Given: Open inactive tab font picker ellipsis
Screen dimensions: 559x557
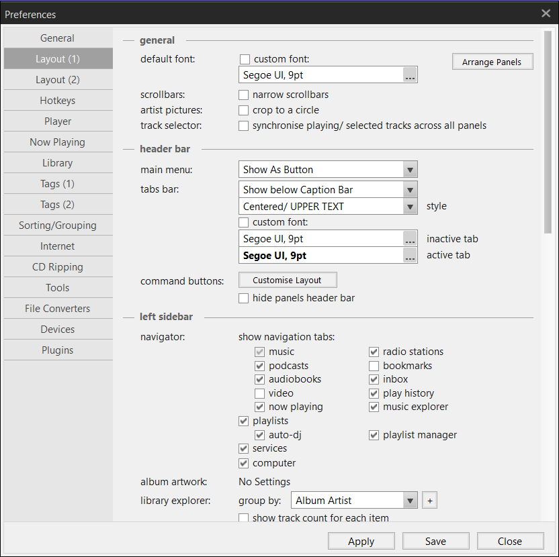Looking at the screenshot, I should pos(410,239).
